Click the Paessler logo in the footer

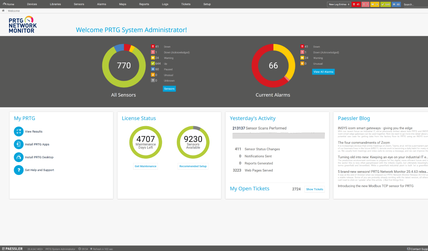[12, 249]
